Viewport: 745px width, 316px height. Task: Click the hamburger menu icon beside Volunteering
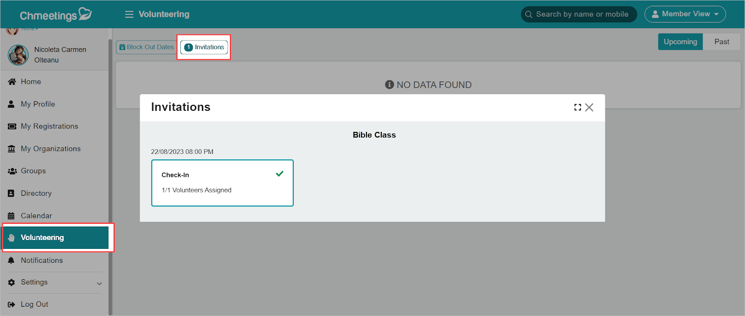click(x=129, y=14)
